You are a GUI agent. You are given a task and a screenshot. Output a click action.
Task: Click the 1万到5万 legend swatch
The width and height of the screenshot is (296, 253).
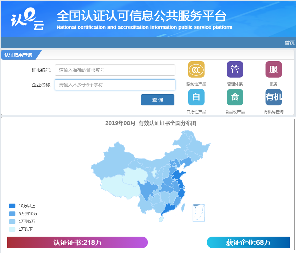[12, 222]
